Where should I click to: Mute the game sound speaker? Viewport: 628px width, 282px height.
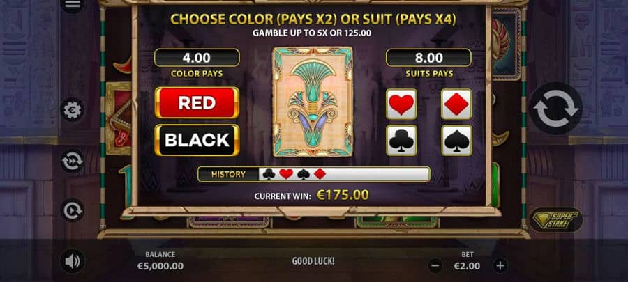click(72, 261)
